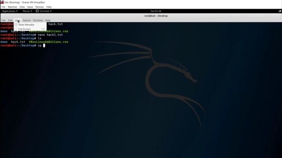Click the 'ls' command line text
The width and height of the screenshot is (282, 158).
click(x=39, y=38)
